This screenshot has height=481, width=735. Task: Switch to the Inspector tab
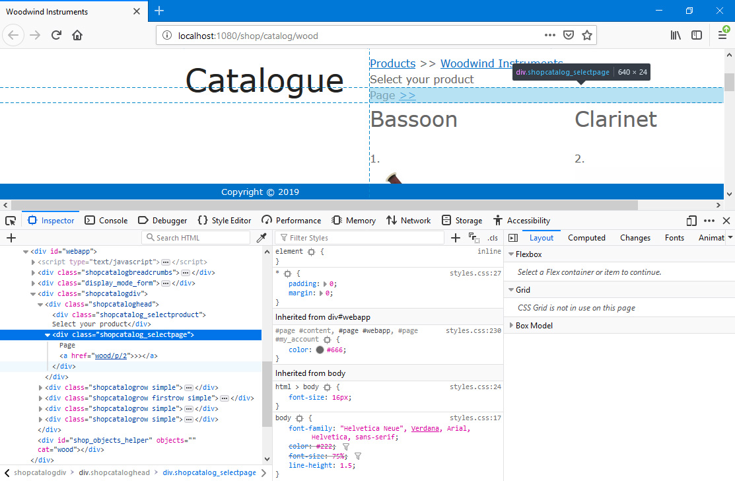51,220
